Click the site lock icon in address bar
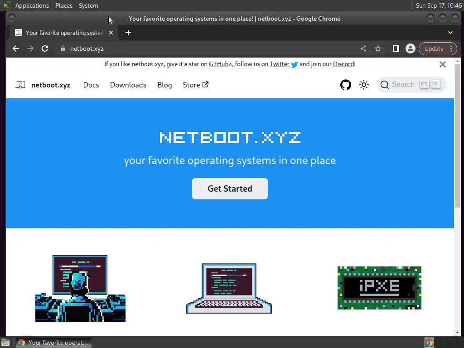This screenshot has width=464, height=348. [63, 48]
